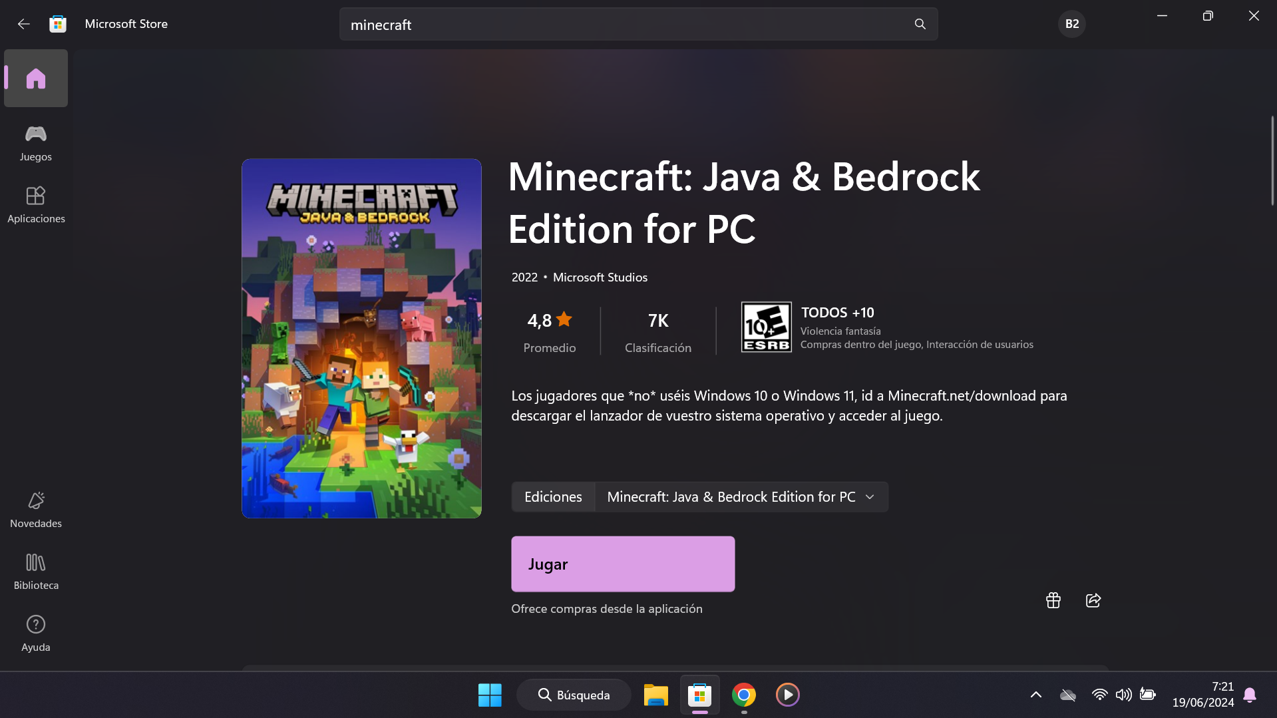
Task: Open the Windows Start menu
Action: click(490, 695)
